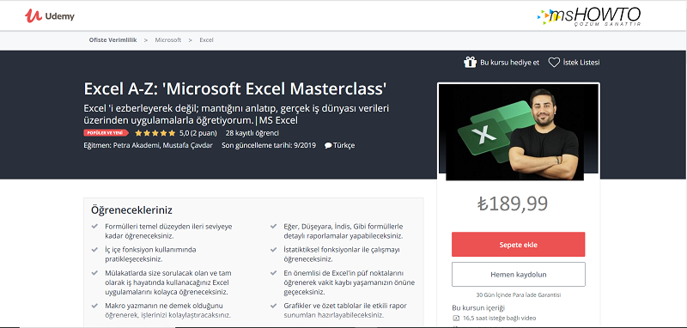Add course with Sepete ekle button
Viewport: 687px width, 328px height.
519,245
